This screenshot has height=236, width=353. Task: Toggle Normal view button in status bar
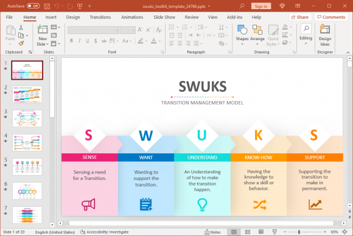tap(234, 232)
